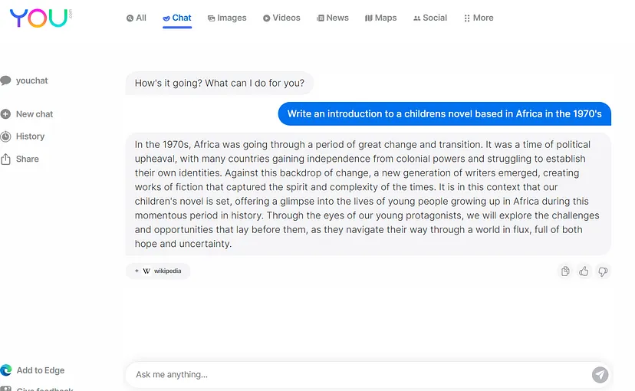635x391 pixels.
Task: Send the message with paper plane icon
Action: click(600, 374)
